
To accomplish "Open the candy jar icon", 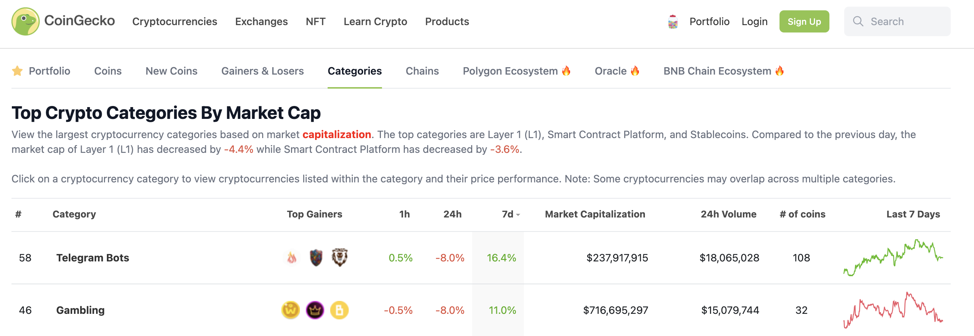I will pos(673,22).
